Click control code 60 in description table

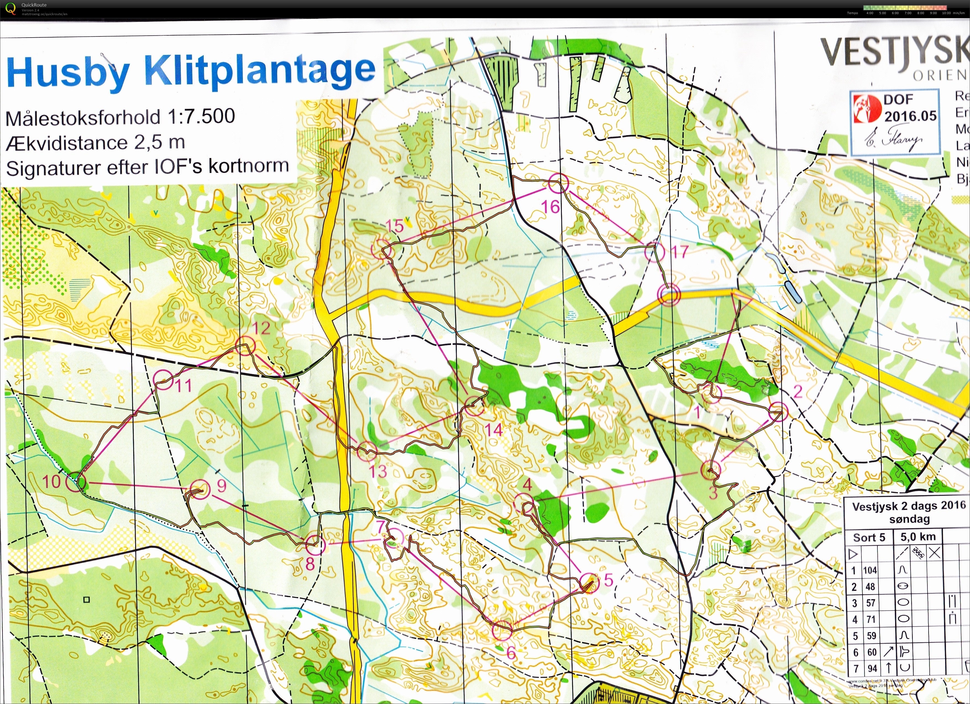pyautogui.click(x=872, y=653)
